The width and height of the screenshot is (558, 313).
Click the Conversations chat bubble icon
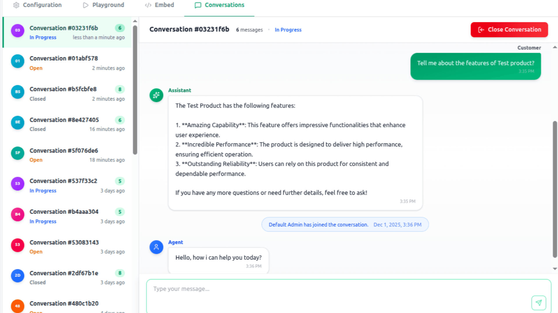pyautogui.click(x=198, y=5)
